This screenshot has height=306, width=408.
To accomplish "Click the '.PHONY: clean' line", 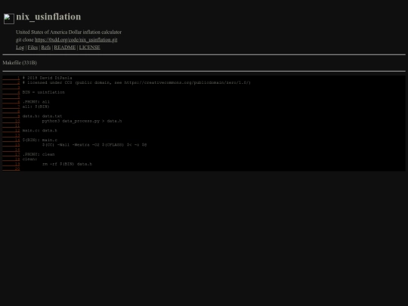I will pos(39,154).
